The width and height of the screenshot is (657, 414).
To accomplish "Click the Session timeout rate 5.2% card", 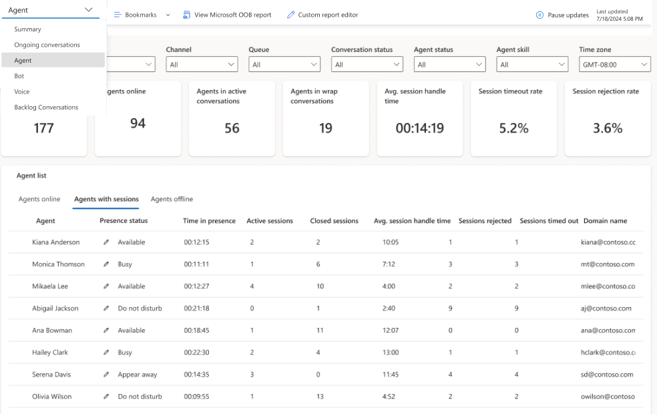I will [513, 119].
